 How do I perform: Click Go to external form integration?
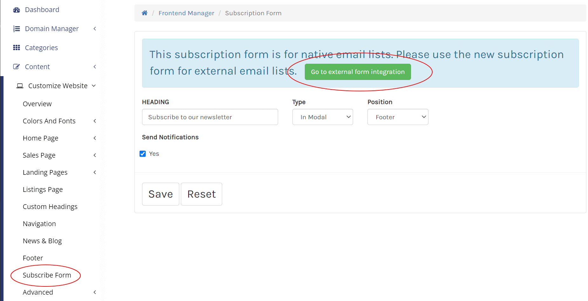coord(358,72)
